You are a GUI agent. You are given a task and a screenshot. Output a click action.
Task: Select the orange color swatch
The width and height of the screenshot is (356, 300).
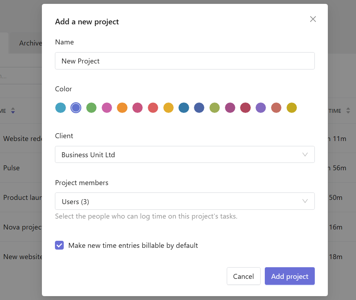click(x=122, y=108)
